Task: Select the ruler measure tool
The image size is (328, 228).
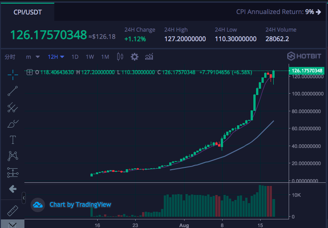Action: click(x=13, y=211)
